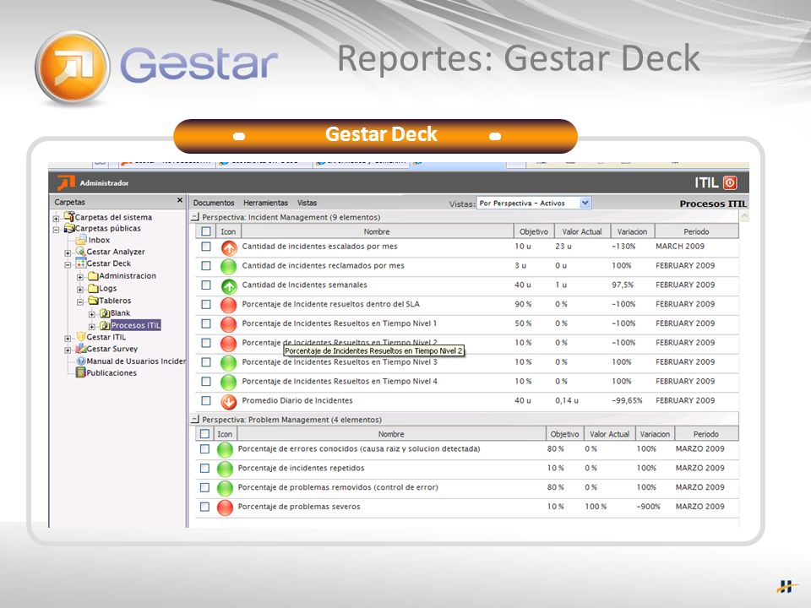The height and width of the screenshot is (608, 811).
Task: Click red icon for resueltos dentro del SLA
Action: pyautogui.click(x=229, y=305)
